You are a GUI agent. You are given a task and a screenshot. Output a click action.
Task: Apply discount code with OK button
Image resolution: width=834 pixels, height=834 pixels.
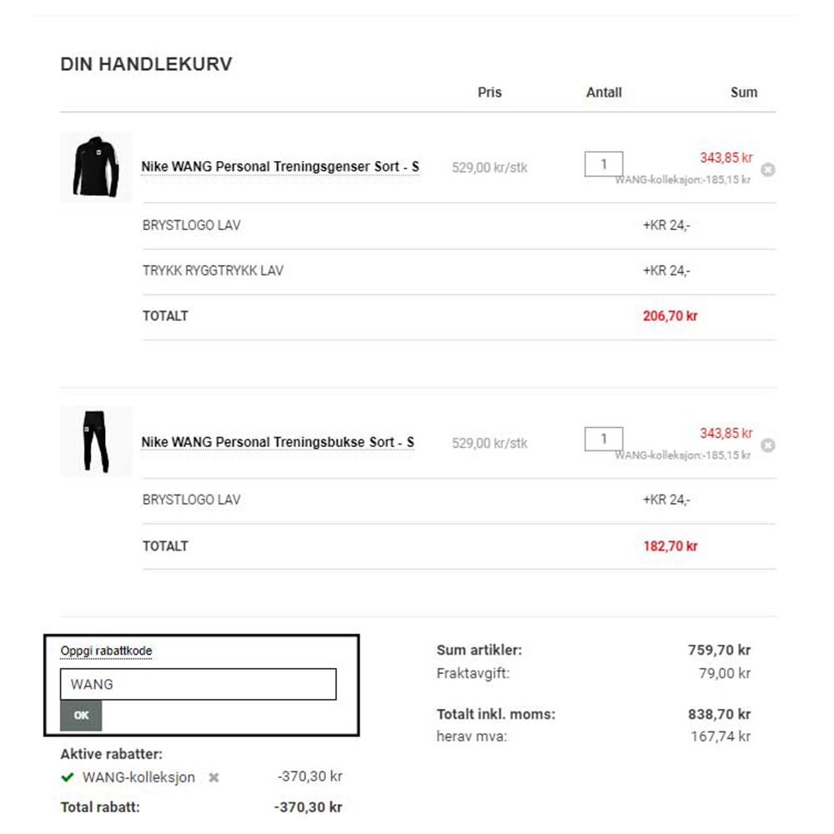(81, 716)
